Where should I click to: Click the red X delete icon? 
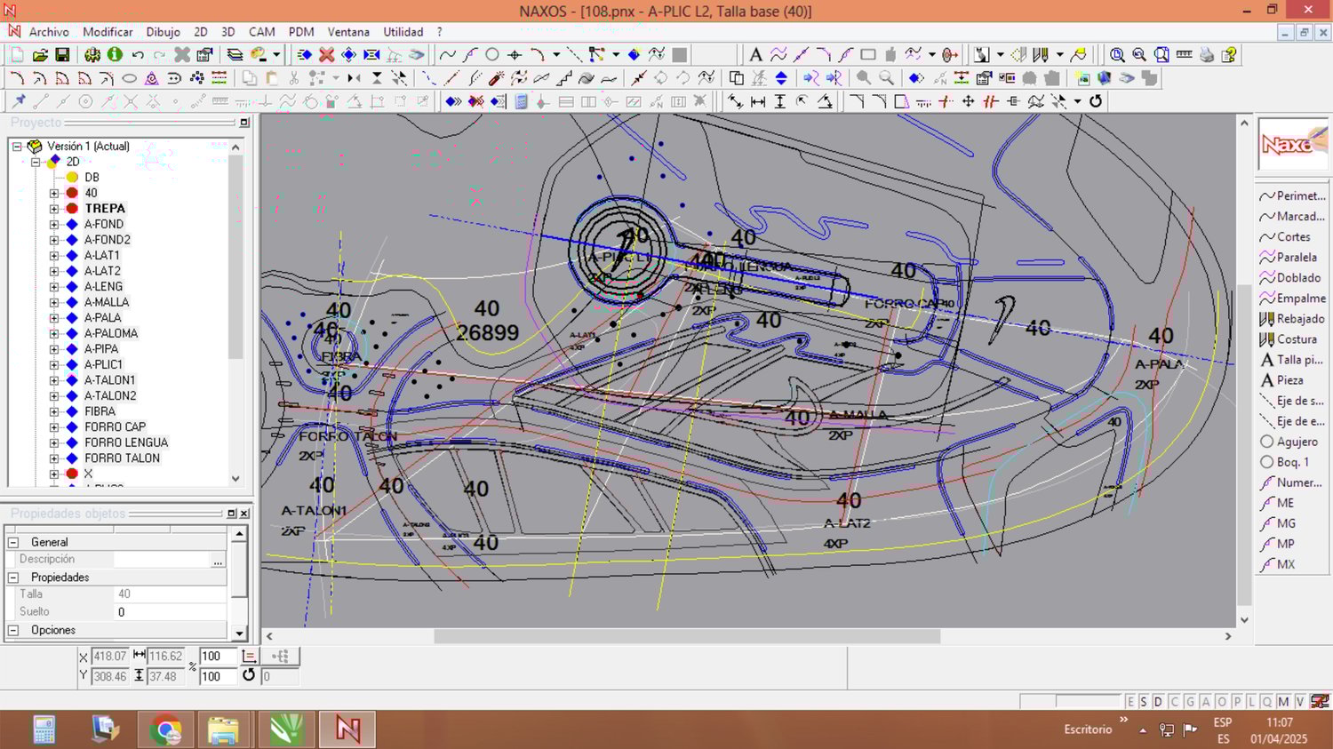click(327, 55)
